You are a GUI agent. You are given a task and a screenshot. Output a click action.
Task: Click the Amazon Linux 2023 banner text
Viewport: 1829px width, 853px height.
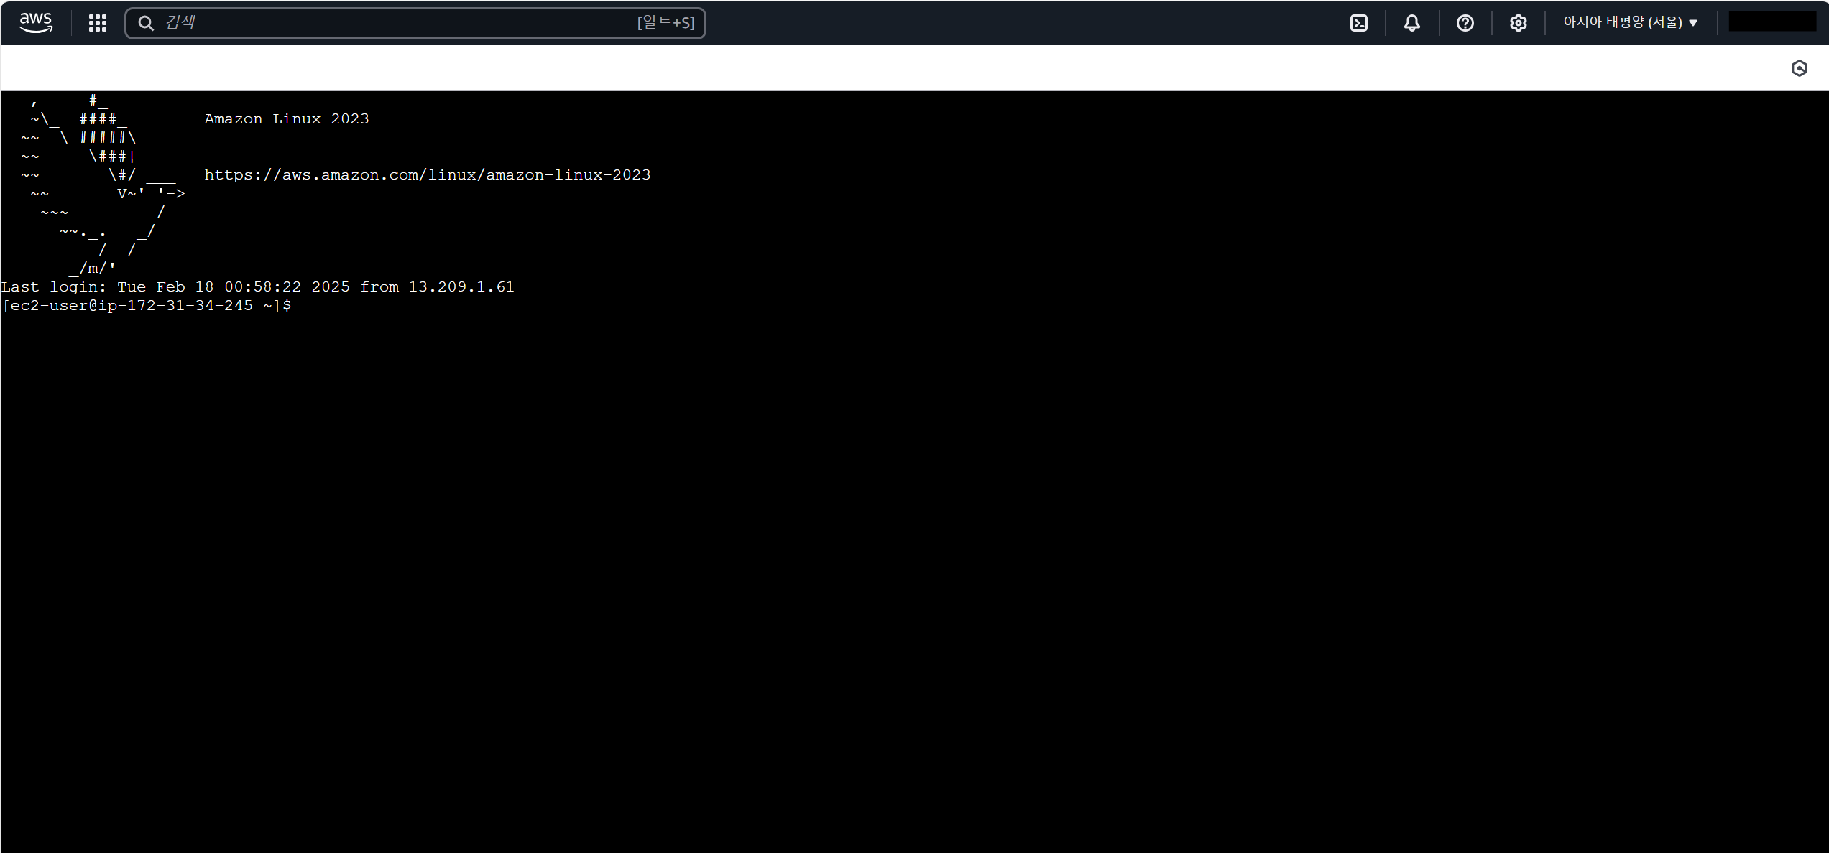[286, 119]
